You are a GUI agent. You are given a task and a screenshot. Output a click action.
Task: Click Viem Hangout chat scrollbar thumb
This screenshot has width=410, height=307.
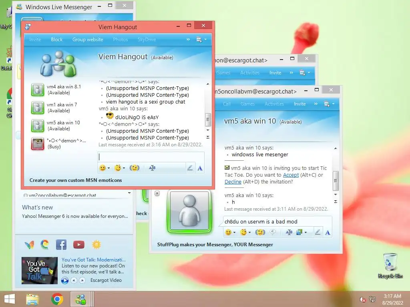[208, 120]
